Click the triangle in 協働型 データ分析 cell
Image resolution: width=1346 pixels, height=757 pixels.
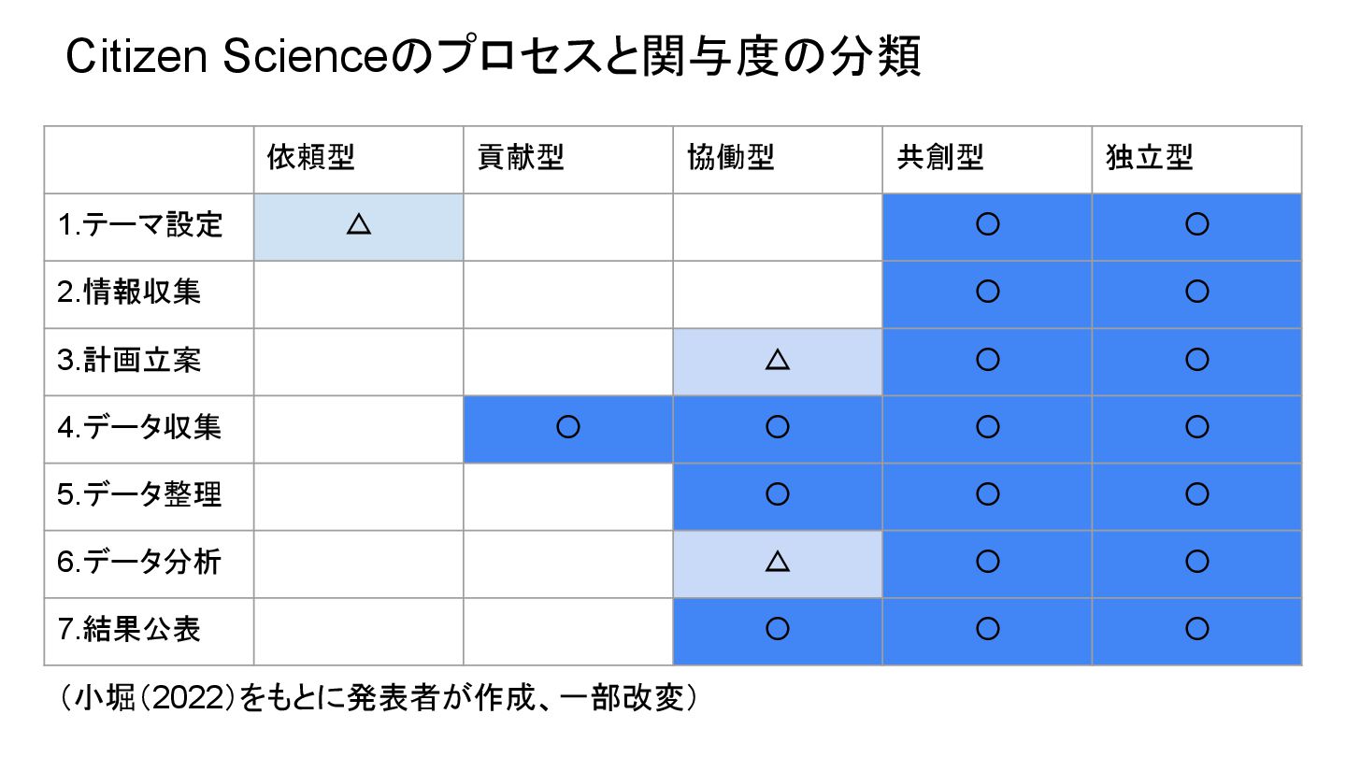pyautogui.click(x=778, y=561)
